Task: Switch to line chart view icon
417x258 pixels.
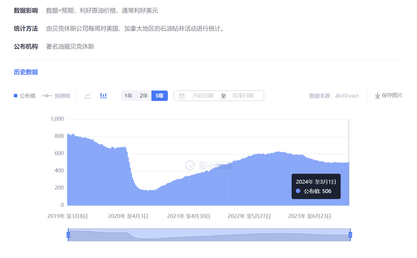Action: 88,95
